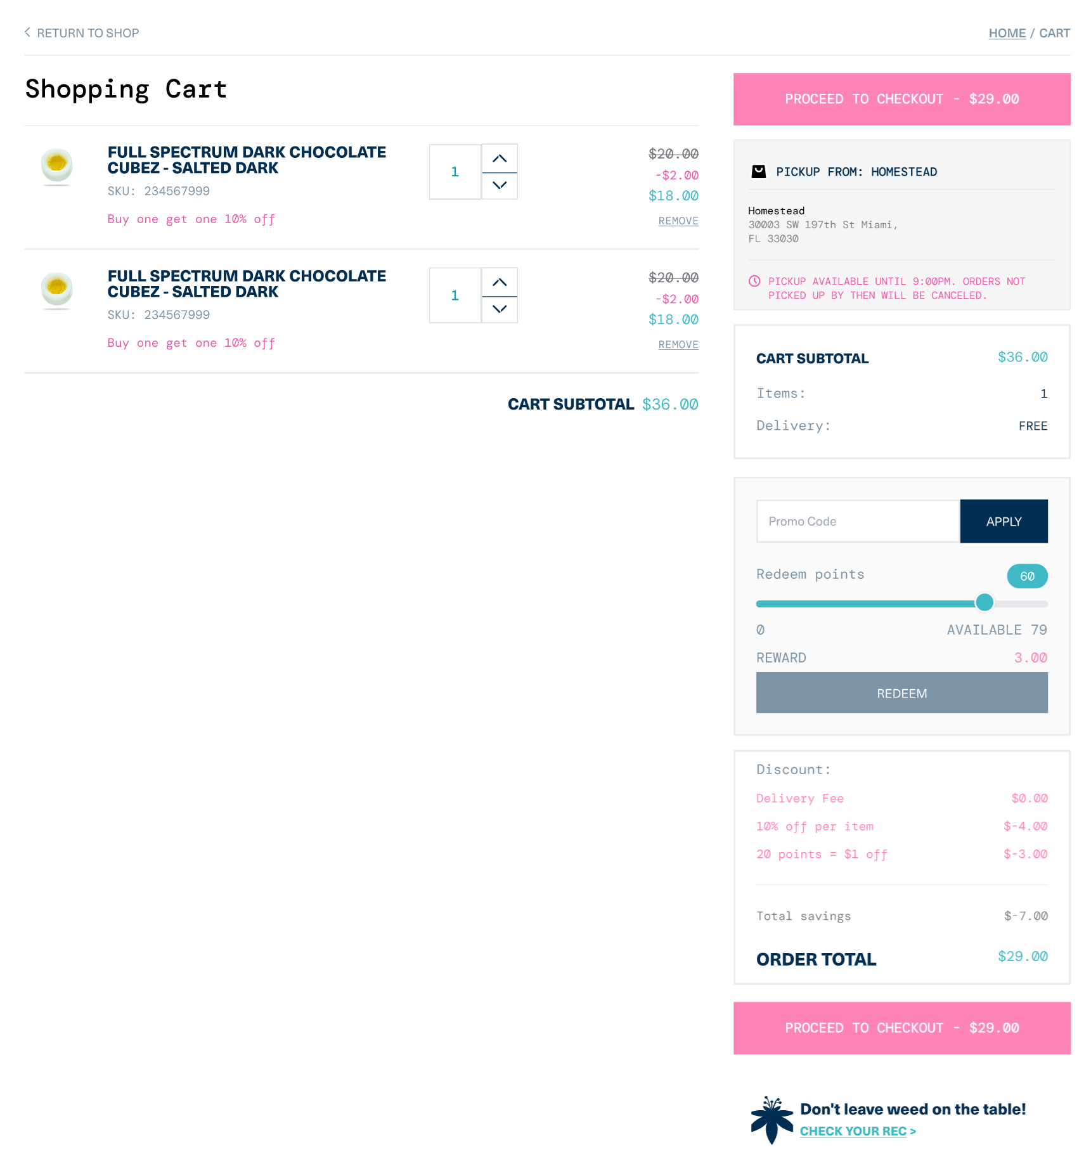Go to HOME breadcrumb link

click(1007, 33)
